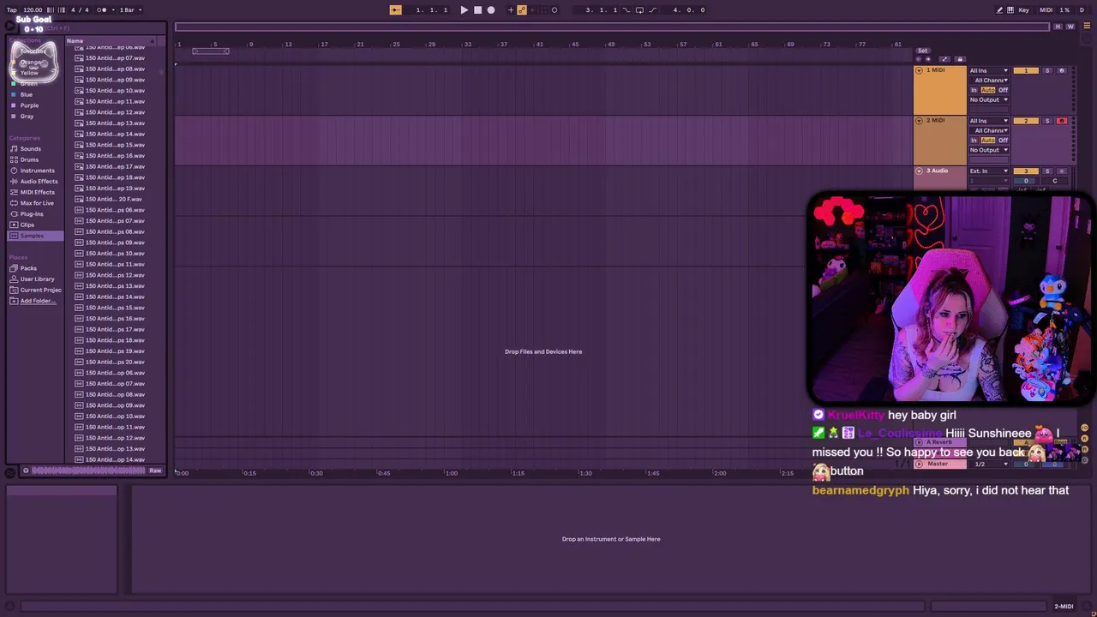This screenshot has width=1097, height=617.
Task: Open Max for Live category
Action: click(37, 203)
